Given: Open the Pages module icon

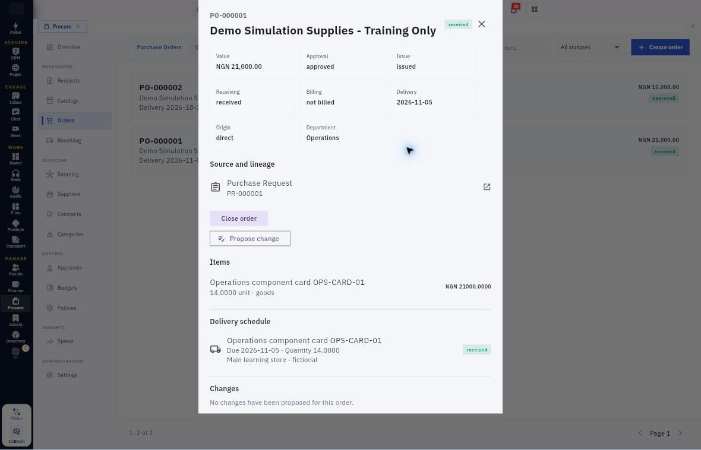Looking at the screenshot, I should (15, 70).
